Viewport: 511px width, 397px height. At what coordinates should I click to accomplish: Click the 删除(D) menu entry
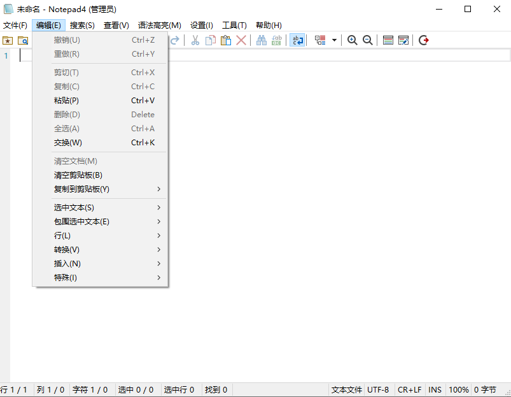point(101,115)
